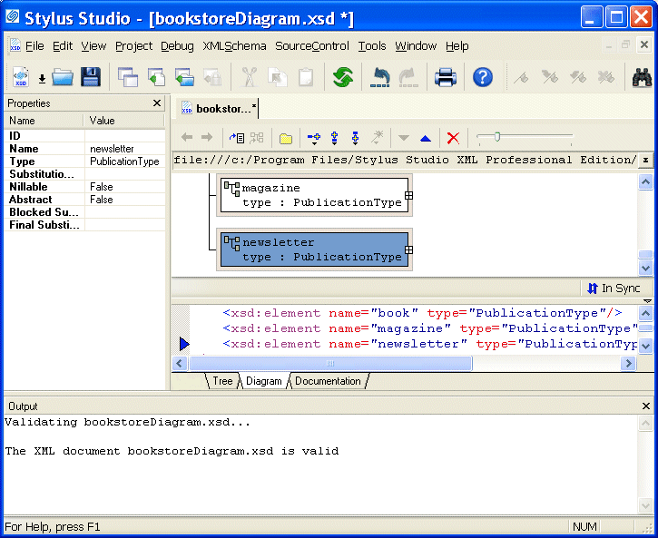Close the Properties panel
This screenshot has height=538, width=658.
[x=157, y=103]
